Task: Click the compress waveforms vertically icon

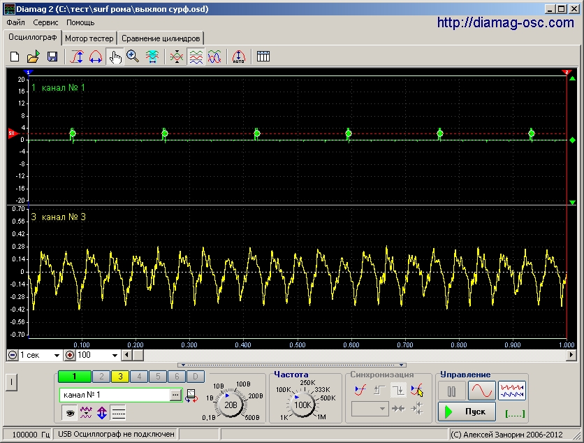Action: (177, 57)
